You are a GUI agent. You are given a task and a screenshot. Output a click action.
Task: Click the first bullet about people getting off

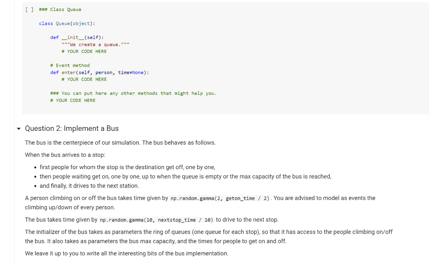coord(127,167)
